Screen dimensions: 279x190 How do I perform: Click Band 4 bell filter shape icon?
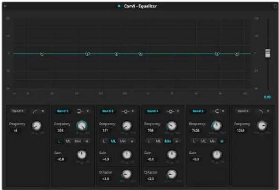pyautogui.click(x=171, y=111)
